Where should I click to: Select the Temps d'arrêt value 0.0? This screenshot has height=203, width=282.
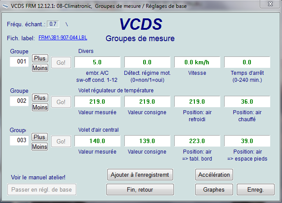pyautogui.click(x=247, y=62)
